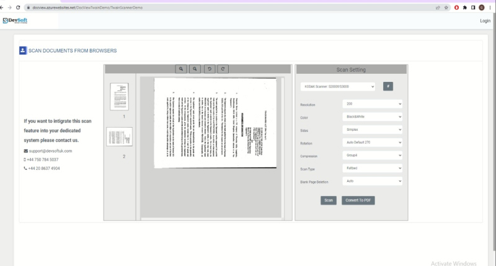Image resolution: width=496 pixels, height=266 pixels.
Task: Click the Scan button
Action: (x=329, y=200)
